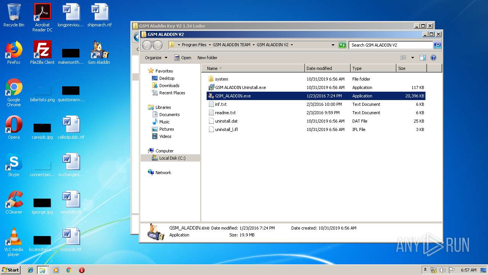
Task: Click the Start button
Action: tap(11, 270)
